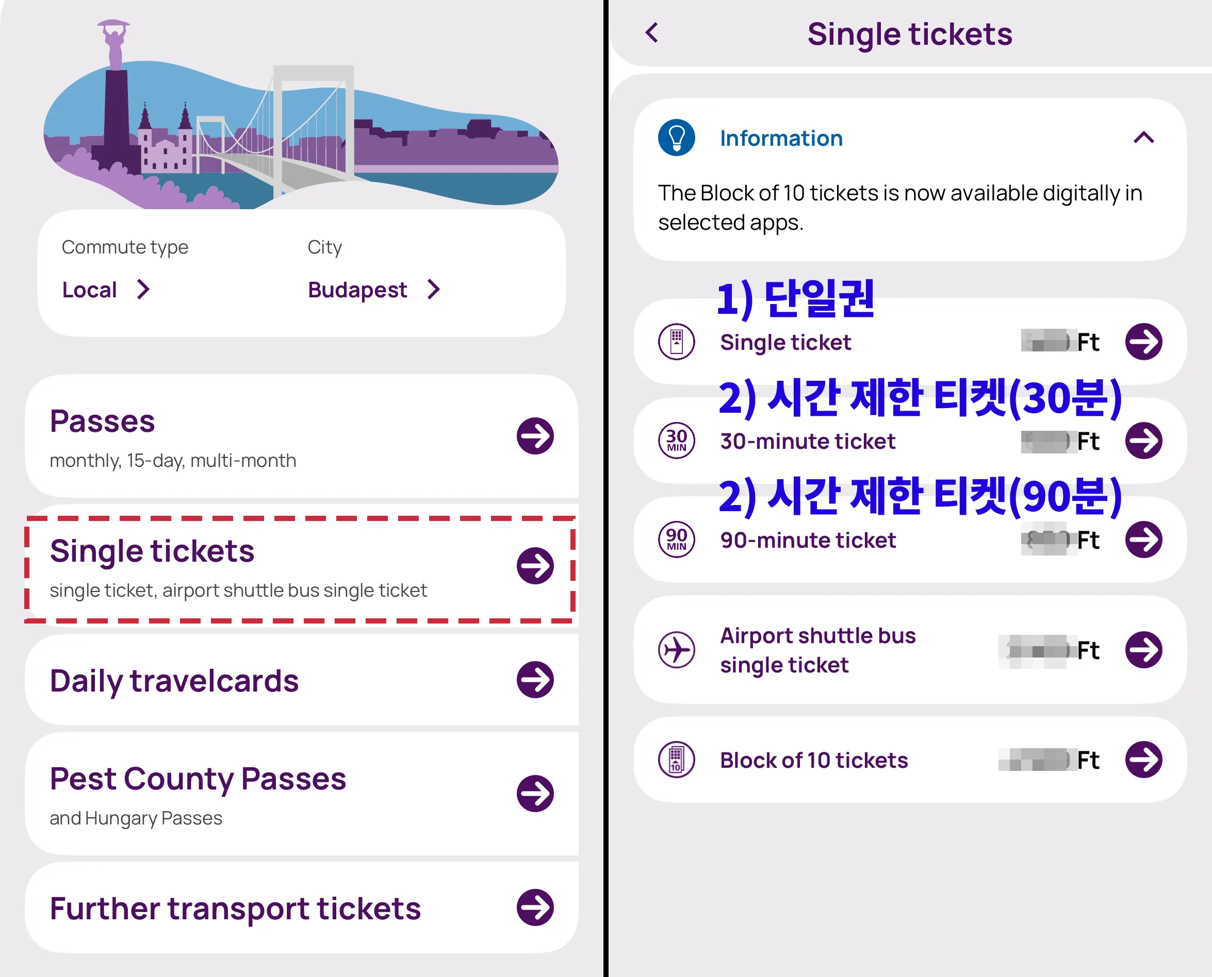Tap the 30-minute ticket label
This screenshot has width=1212, height=977.
807,442
